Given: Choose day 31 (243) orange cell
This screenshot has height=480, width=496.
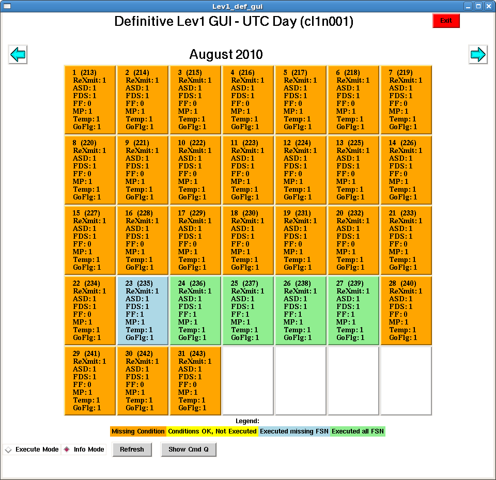Looking at the screenshot, I should click(x=195, y=381).
